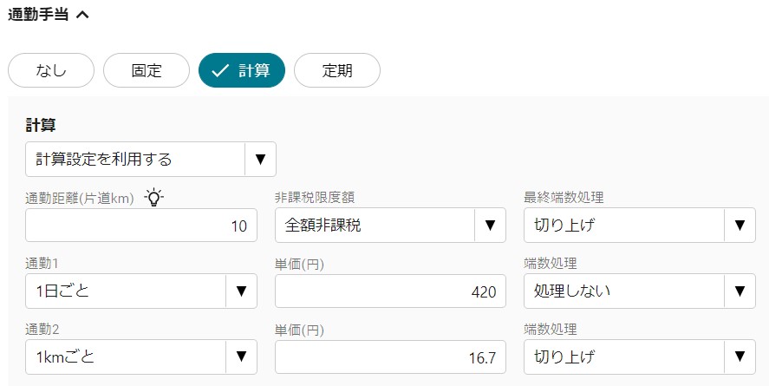Click the arrow on 最終端数処理 dropdown

point(740,226)
